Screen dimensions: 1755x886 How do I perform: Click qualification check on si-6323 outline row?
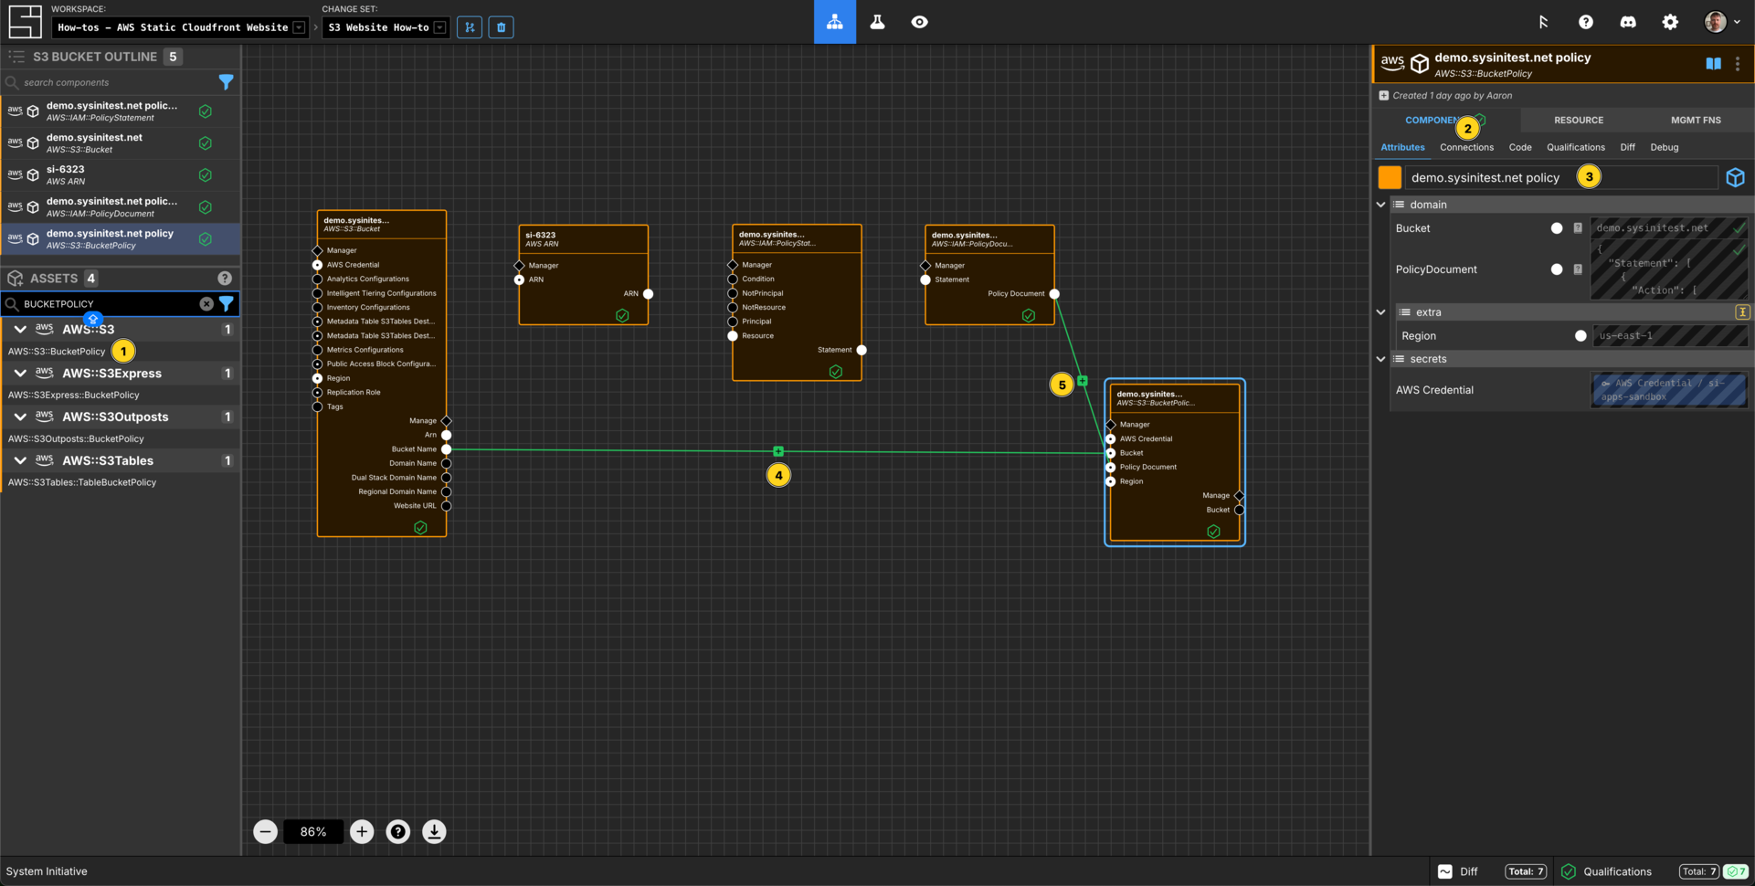[206, 174]
